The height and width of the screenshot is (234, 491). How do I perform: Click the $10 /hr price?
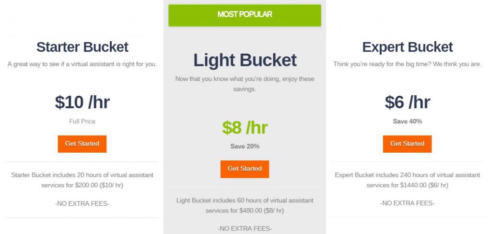pyautogui.click(x=82, y=102)
